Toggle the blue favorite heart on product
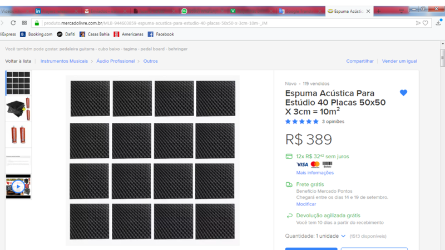 [x=403, y=93]
